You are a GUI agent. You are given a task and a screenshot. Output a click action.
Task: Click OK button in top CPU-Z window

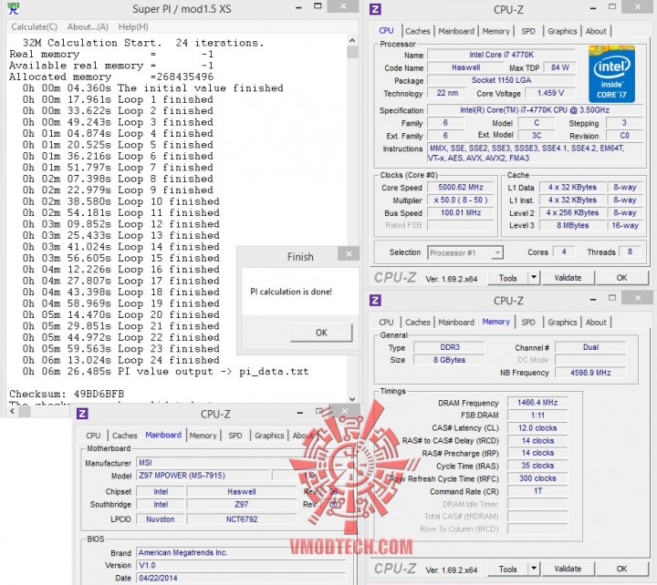point(621,278)
